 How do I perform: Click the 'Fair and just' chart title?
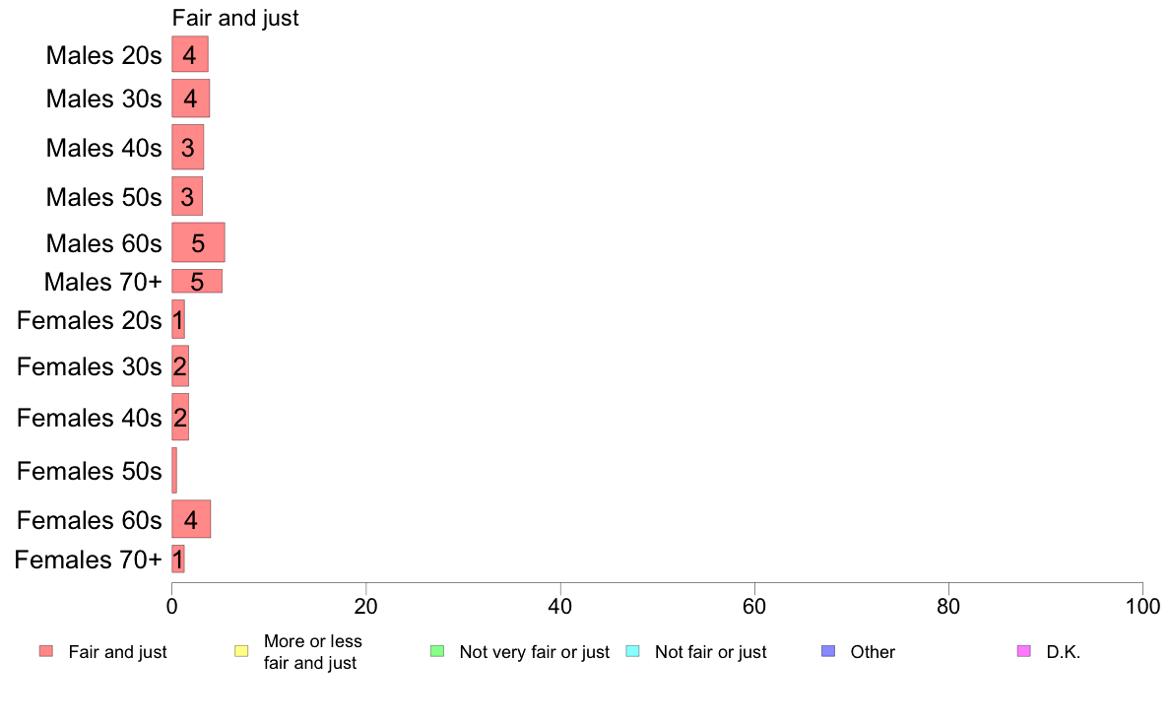coord(235,18)
